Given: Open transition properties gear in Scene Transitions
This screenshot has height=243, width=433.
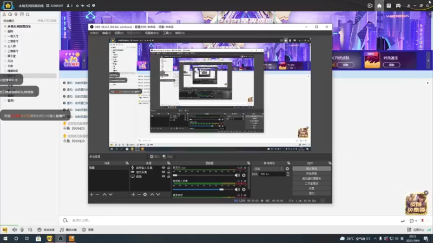Looking at the screenshot, I should [287, 168].
